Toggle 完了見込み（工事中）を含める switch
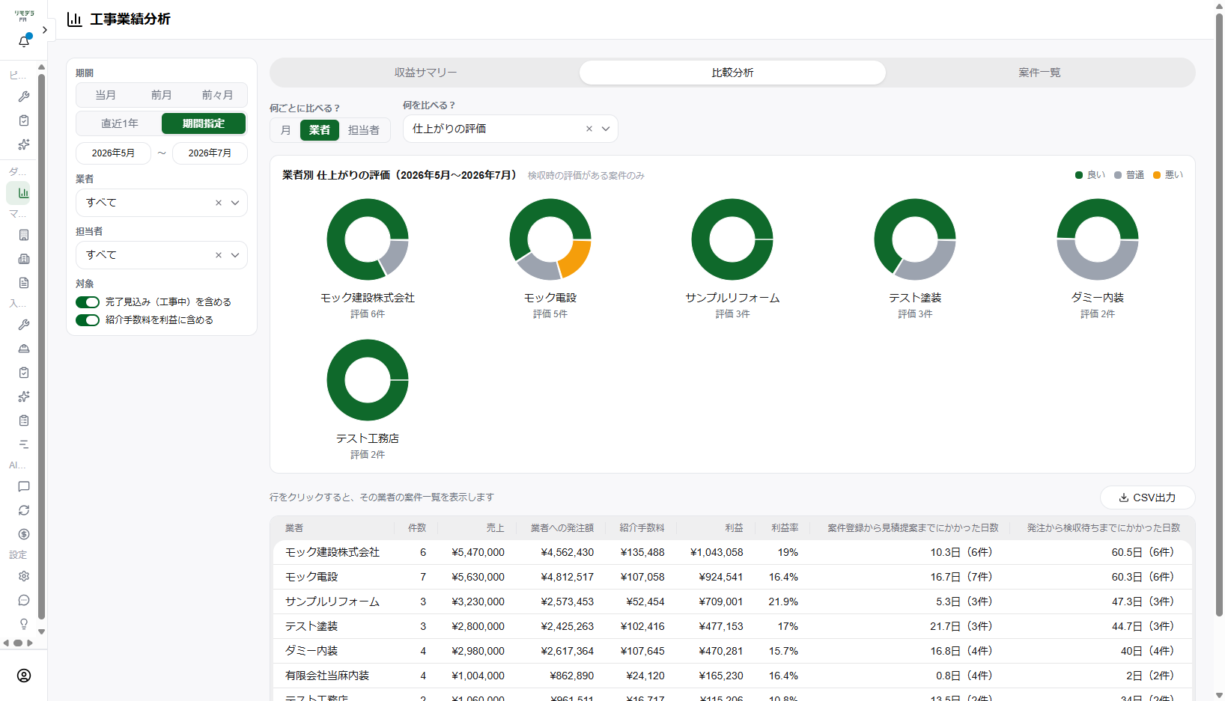1225x701 pixels. (x=88, y=302)
